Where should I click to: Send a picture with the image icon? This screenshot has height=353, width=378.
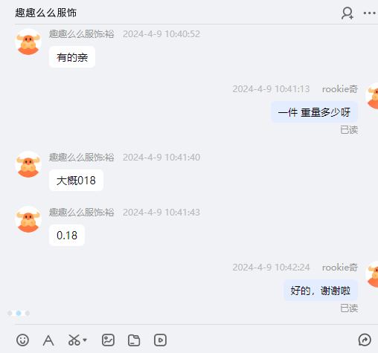[x=108, y=340]
